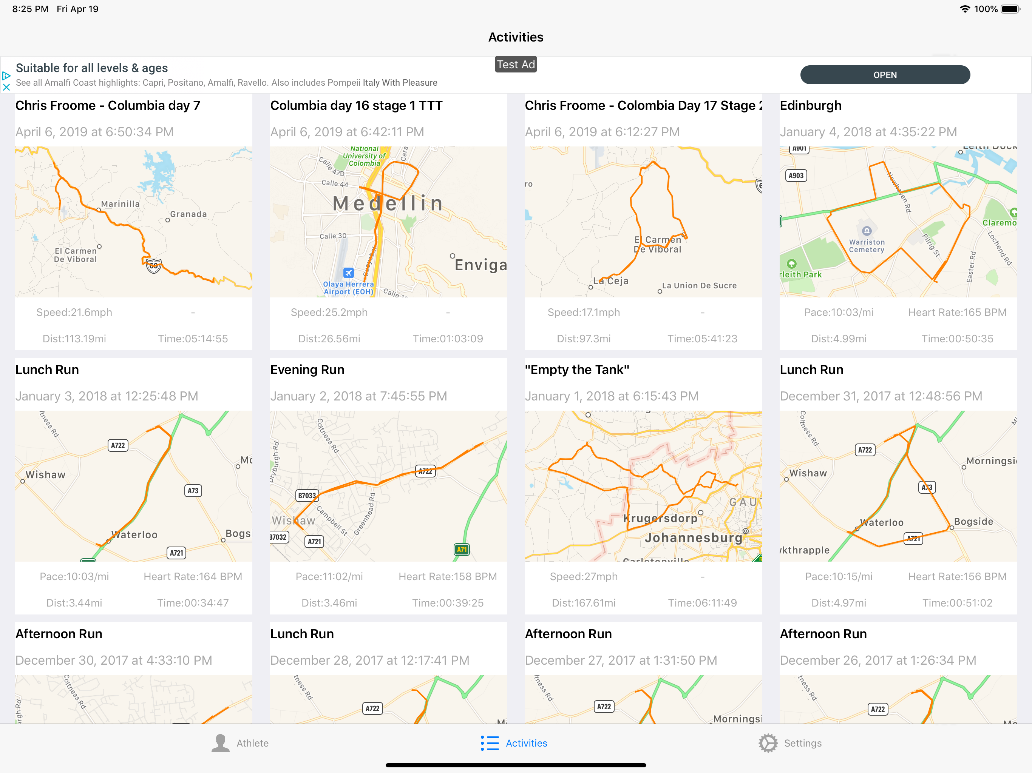1032x773 pixels.
Task: Tap date April 6, 2019 at 6:42:11 PM
Action: (x=347, y=132)
